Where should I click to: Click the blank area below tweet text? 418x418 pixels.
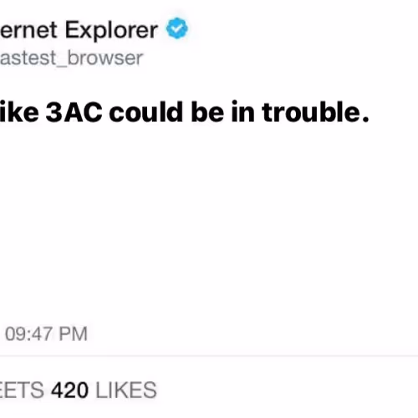(x=209, y=223)
